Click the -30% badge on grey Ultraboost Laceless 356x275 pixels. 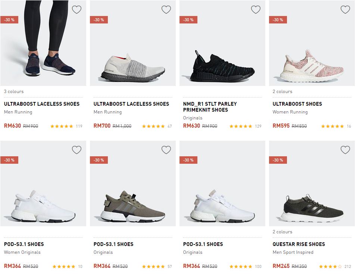(x=99, y=20)
